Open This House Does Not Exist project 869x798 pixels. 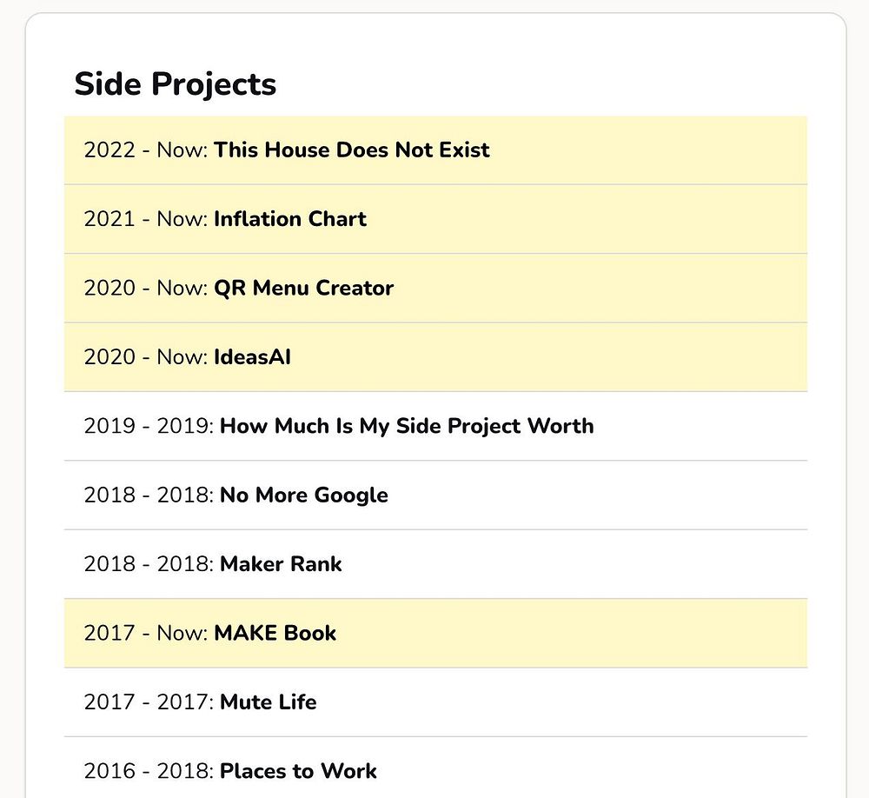point(352,150)
